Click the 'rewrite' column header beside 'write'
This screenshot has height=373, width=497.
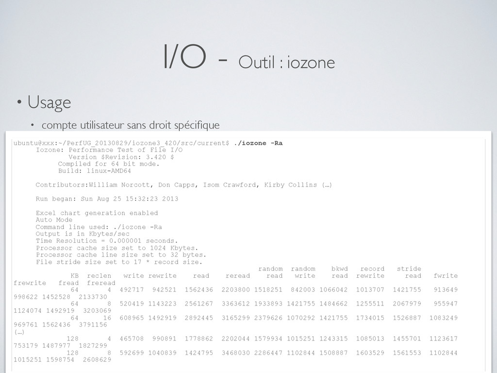(162, 276)
